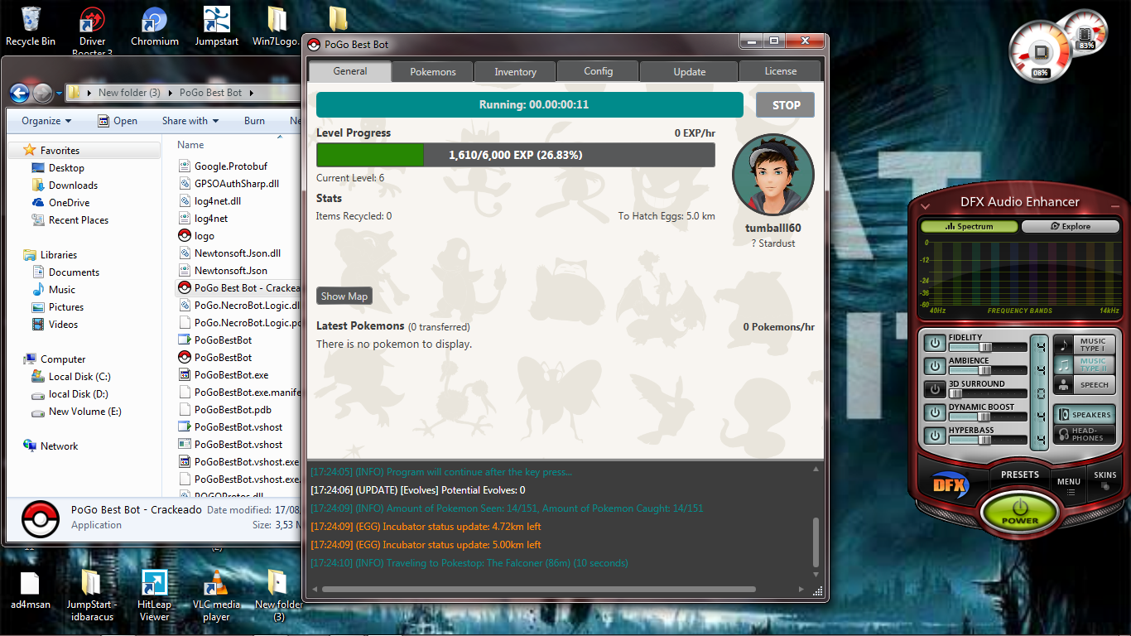Expand the arrow after PoGo Best Bot breadcrumb
Screen dimensions: 1131x636
pos(252,93)
